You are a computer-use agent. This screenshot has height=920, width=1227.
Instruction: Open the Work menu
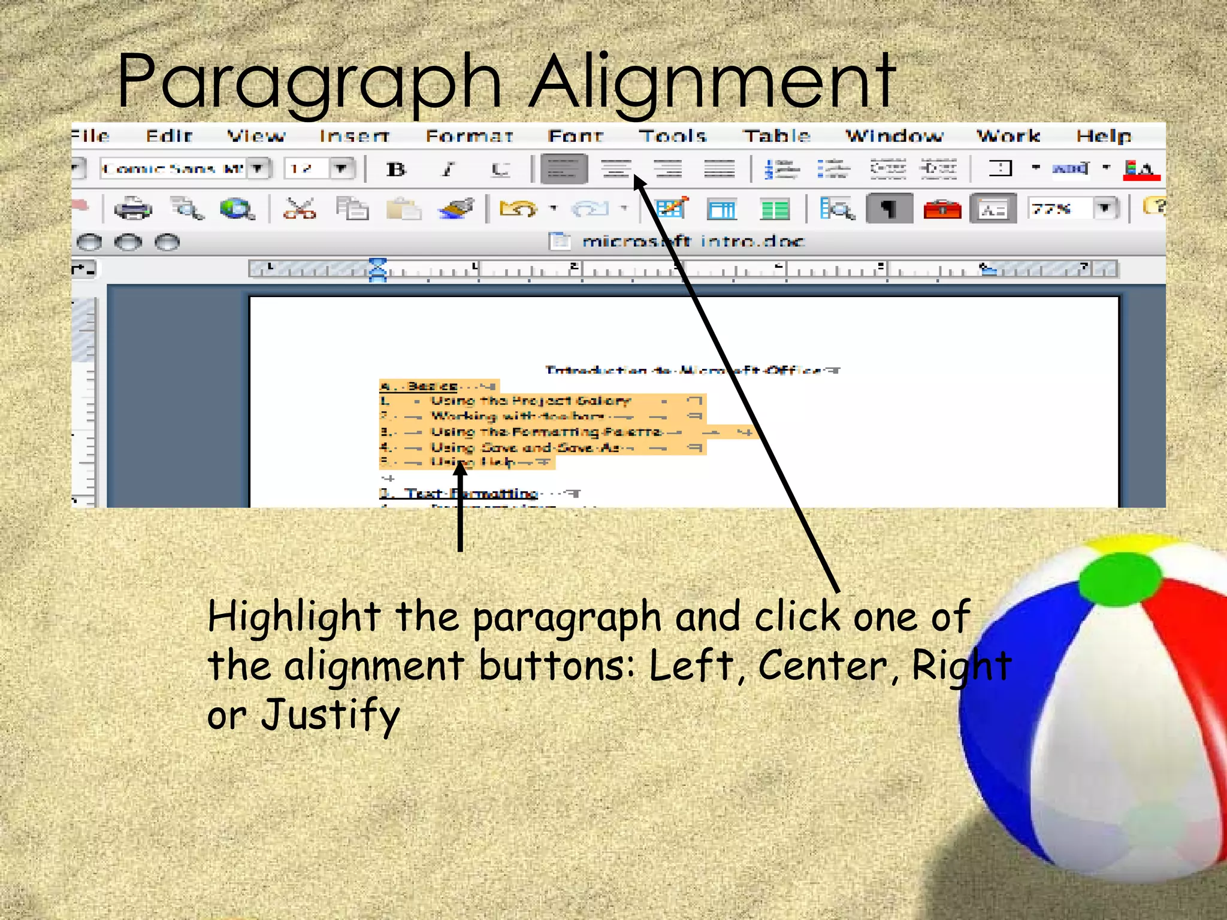pos(1009,136)
